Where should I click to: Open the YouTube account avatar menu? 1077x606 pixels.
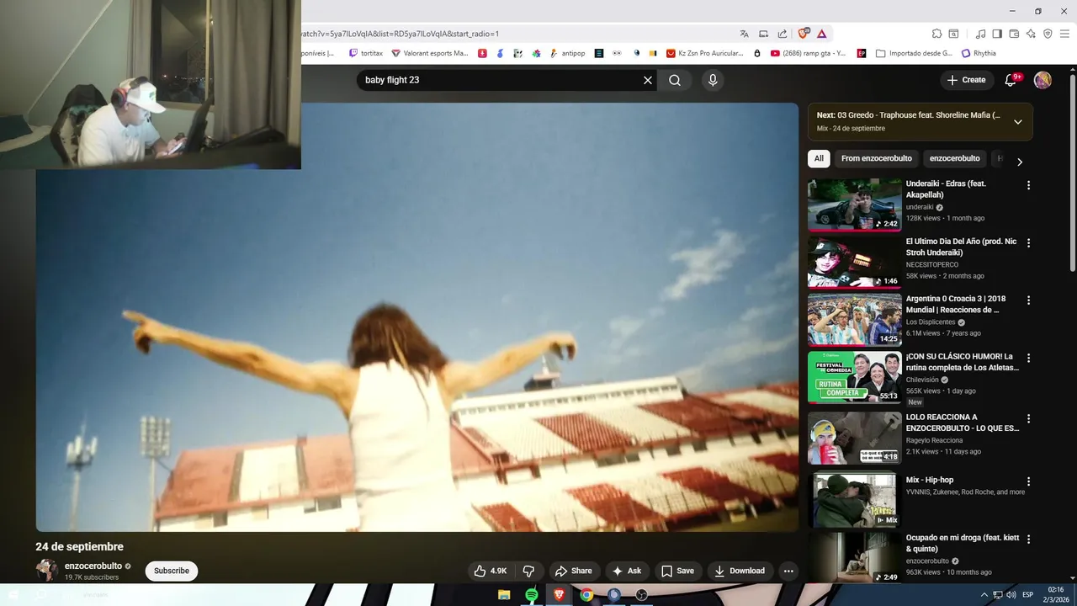(1043, 80)
